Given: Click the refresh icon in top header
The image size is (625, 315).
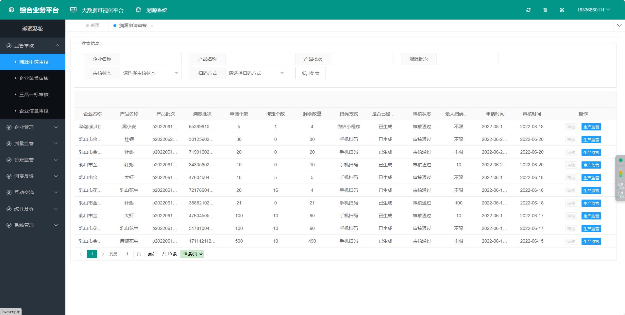Looking at the screenshot, I should pyautogui.click(x=528, y=10).
